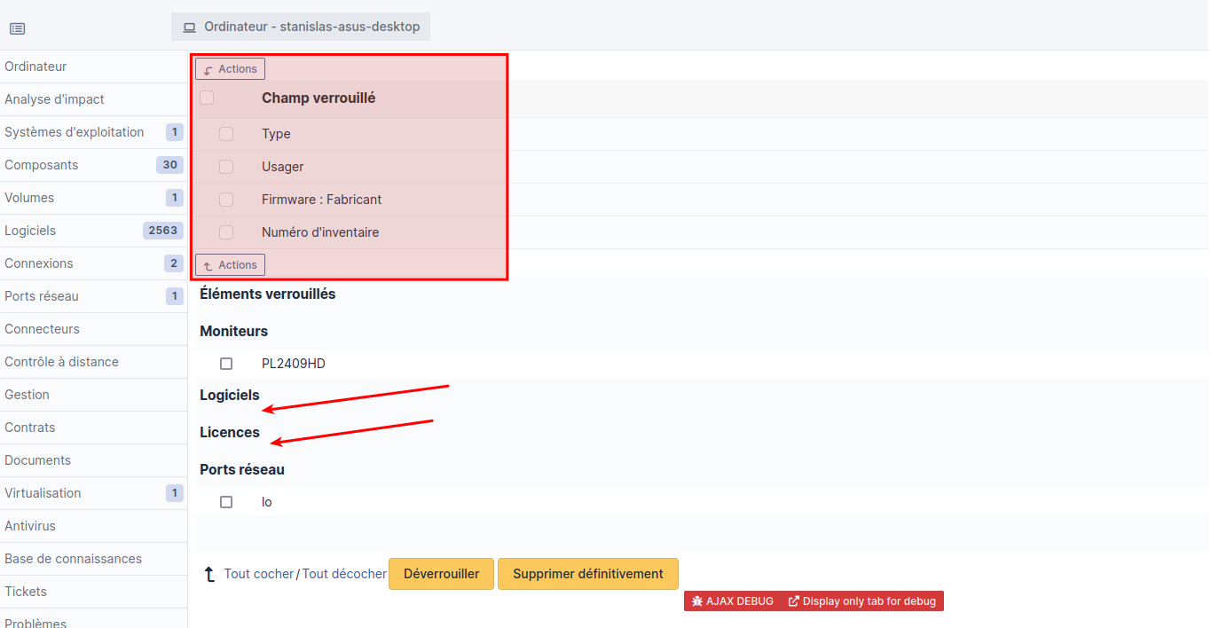Switch to the Connexions tab

pyautogui.click(x=93, y=263)
